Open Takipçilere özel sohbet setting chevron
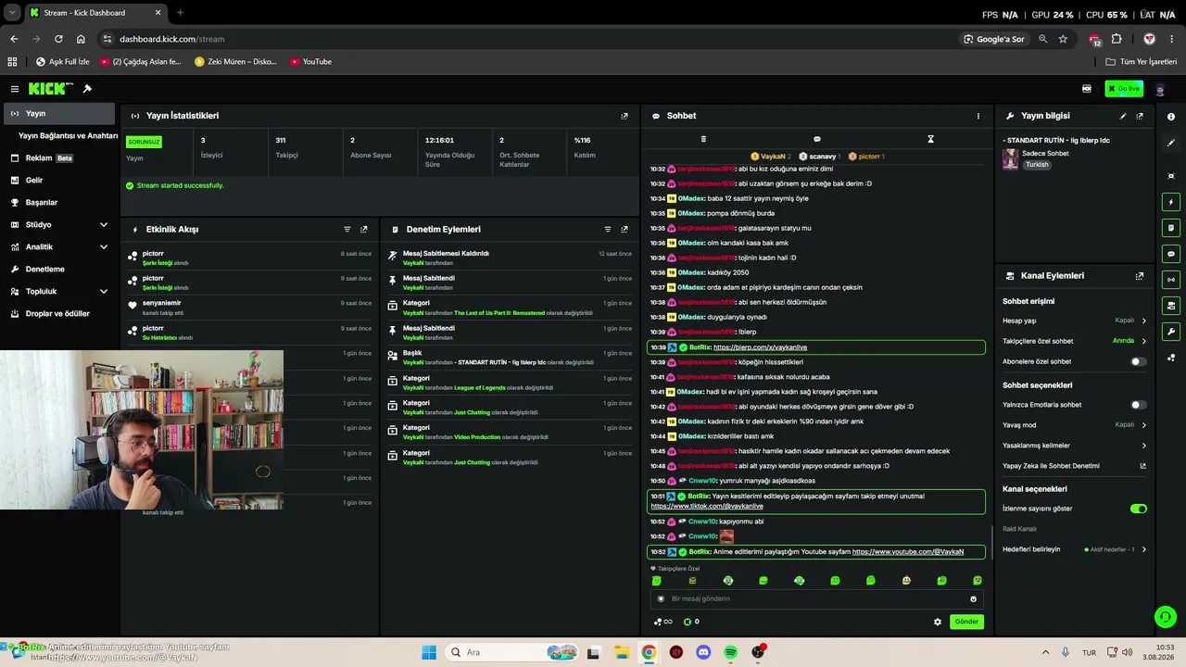The height and width of the screenshot is (667, 1186). [1143, 341]
